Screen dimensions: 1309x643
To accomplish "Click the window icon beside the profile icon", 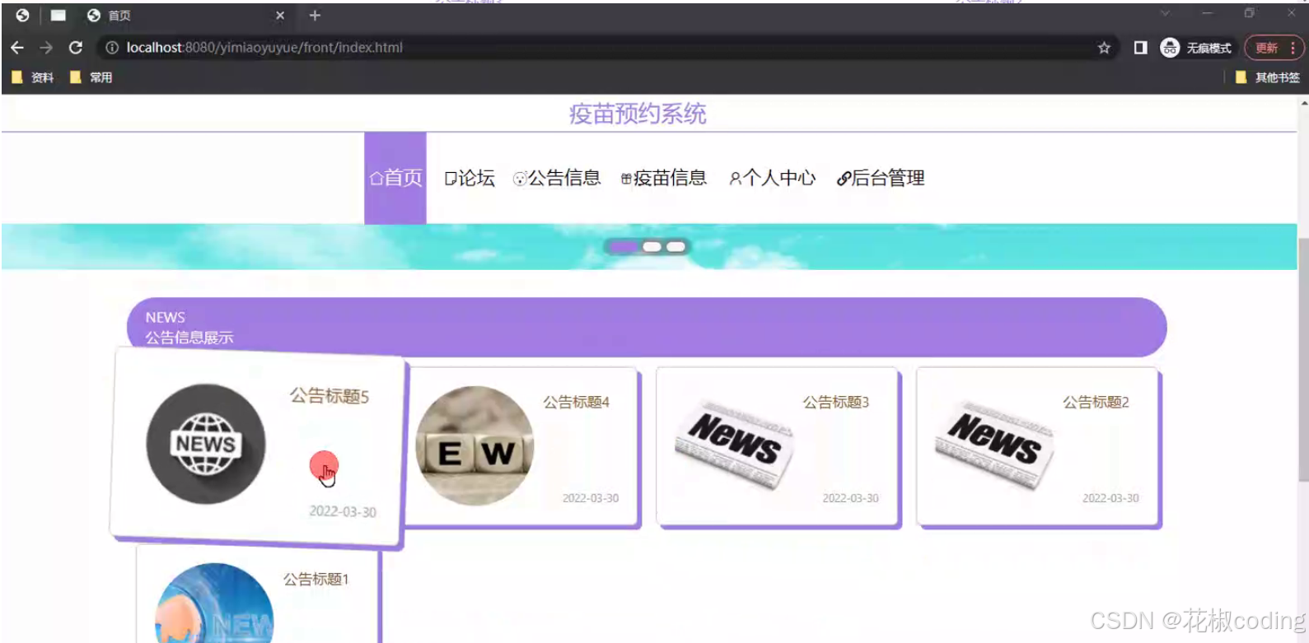I will [x=58, y=15].
